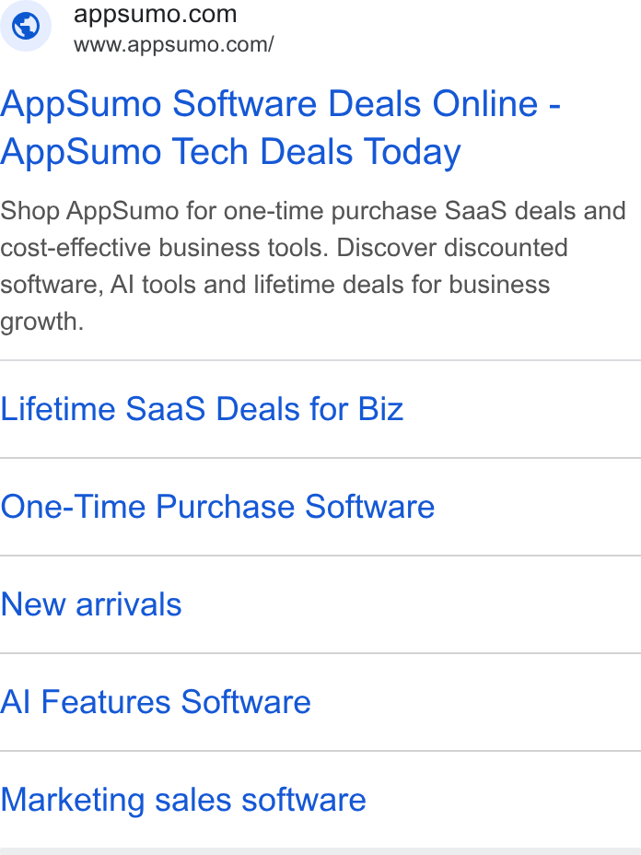Click the appsumo.com site name
Screen dimensions: 641x855
pyautogui.click(x=156, y=14)
